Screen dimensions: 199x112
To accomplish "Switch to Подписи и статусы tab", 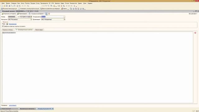I will click(x=7, y=30).
